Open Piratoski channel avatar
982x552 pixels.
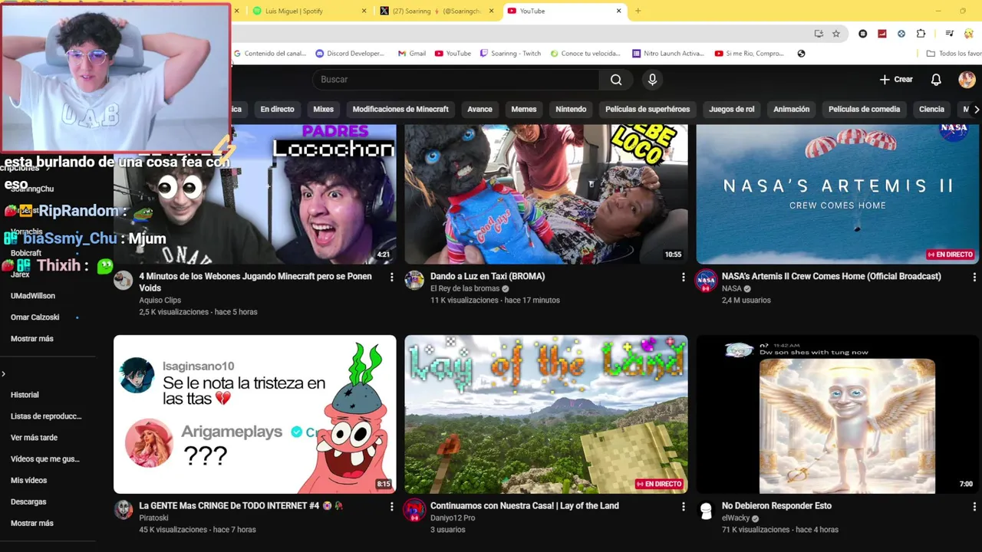(x=123, y=510)
